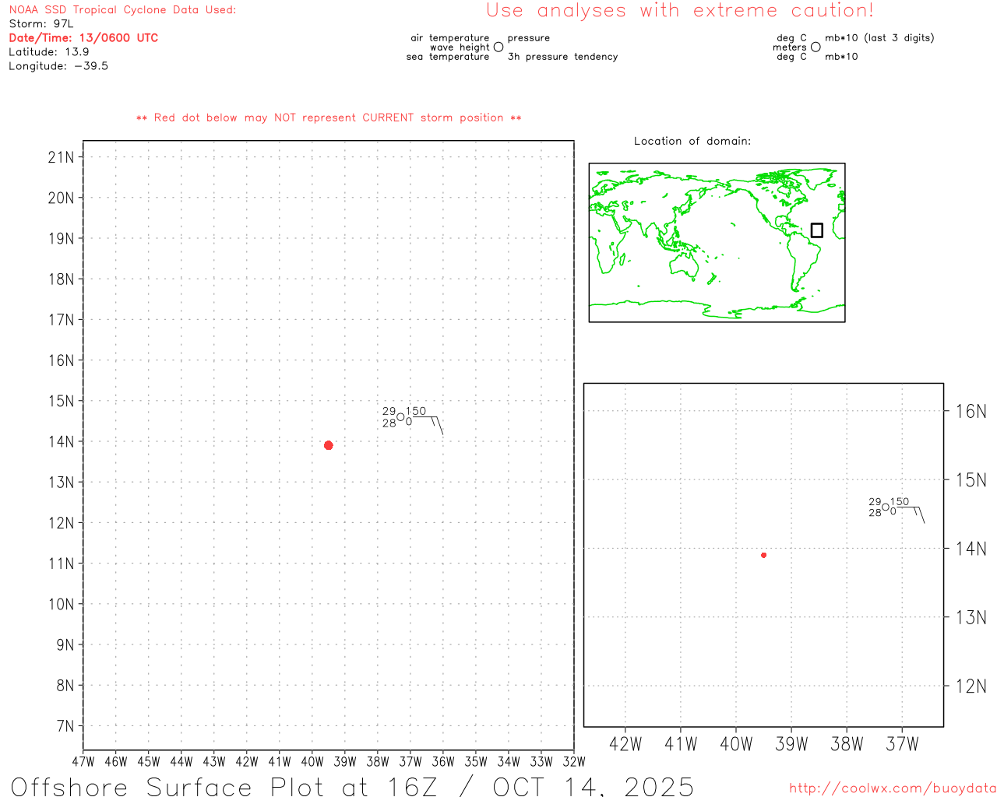Click the '37W' label on inset map axis
Viewport: 997px width, 797px height.
pyautogui.click(x=902, y=744)
